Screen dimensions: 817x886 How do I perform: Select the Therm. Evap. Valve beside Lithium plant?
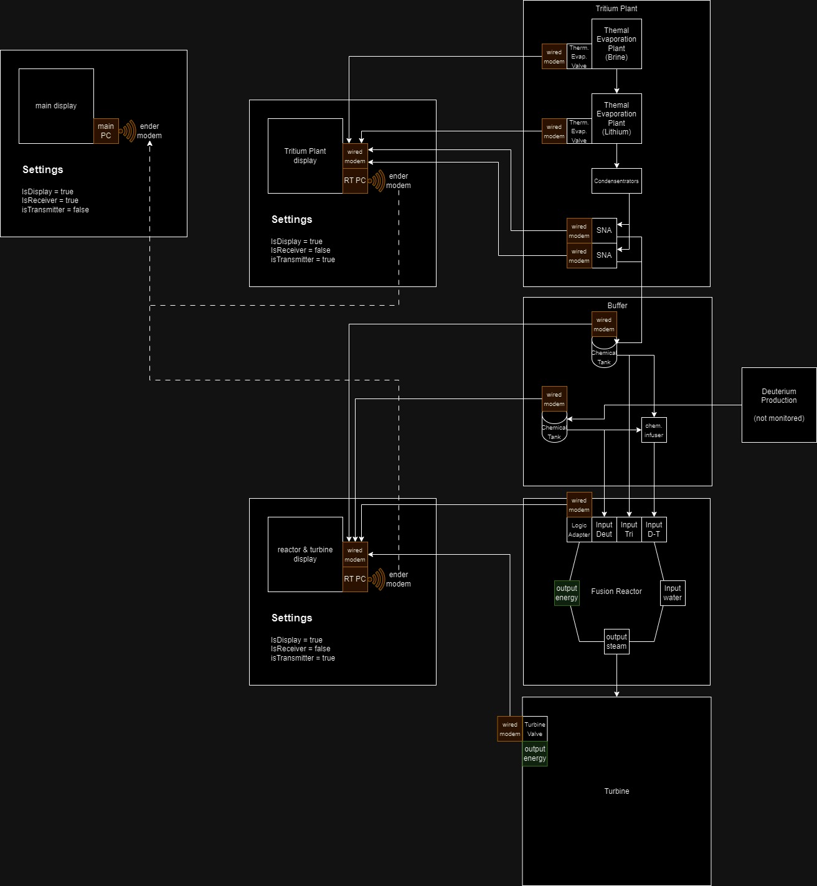point(579,131)
